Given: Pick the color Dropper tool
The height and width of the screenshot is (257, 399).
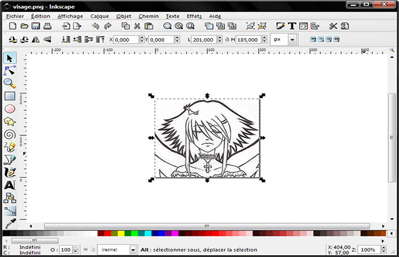Looking at the screenshot, I should [10, 223].
